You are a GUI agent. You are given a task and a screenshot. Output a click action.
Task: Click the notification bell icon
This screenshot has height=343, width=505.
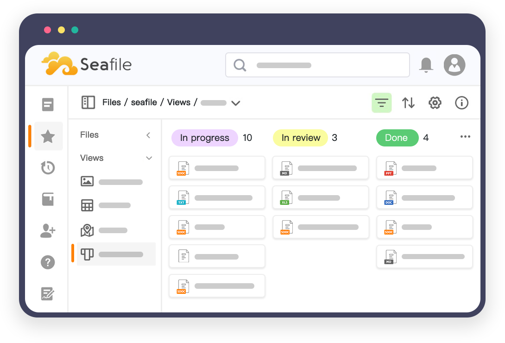(426, 65)
